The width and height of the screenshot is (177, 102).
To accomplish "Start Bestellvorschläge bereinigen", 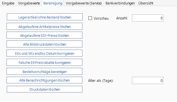I will (44, 71).
